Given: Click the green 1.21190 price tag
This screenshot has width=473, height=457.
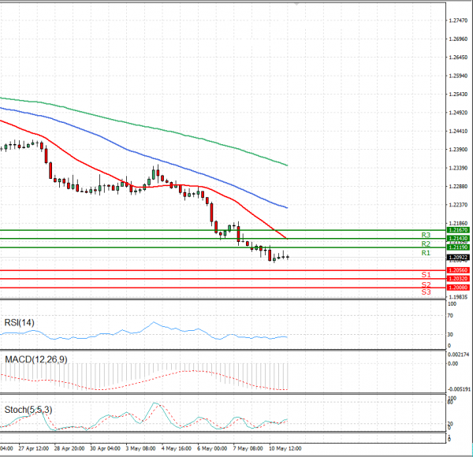Looking at the screenshot, I should [x=458, y=247].
